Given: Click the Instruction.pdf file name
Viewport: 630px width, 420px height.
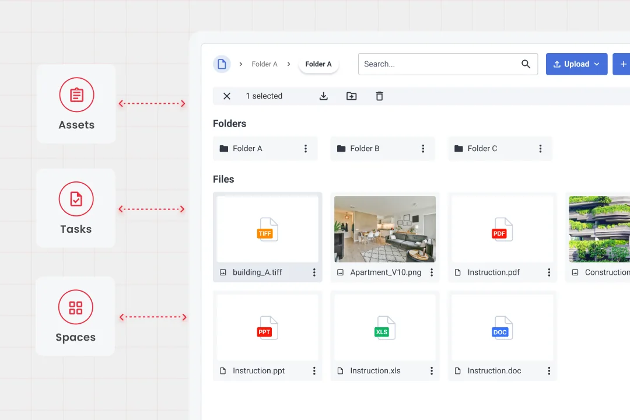Looking at the screenshot, I should click(x=494, y=272).
